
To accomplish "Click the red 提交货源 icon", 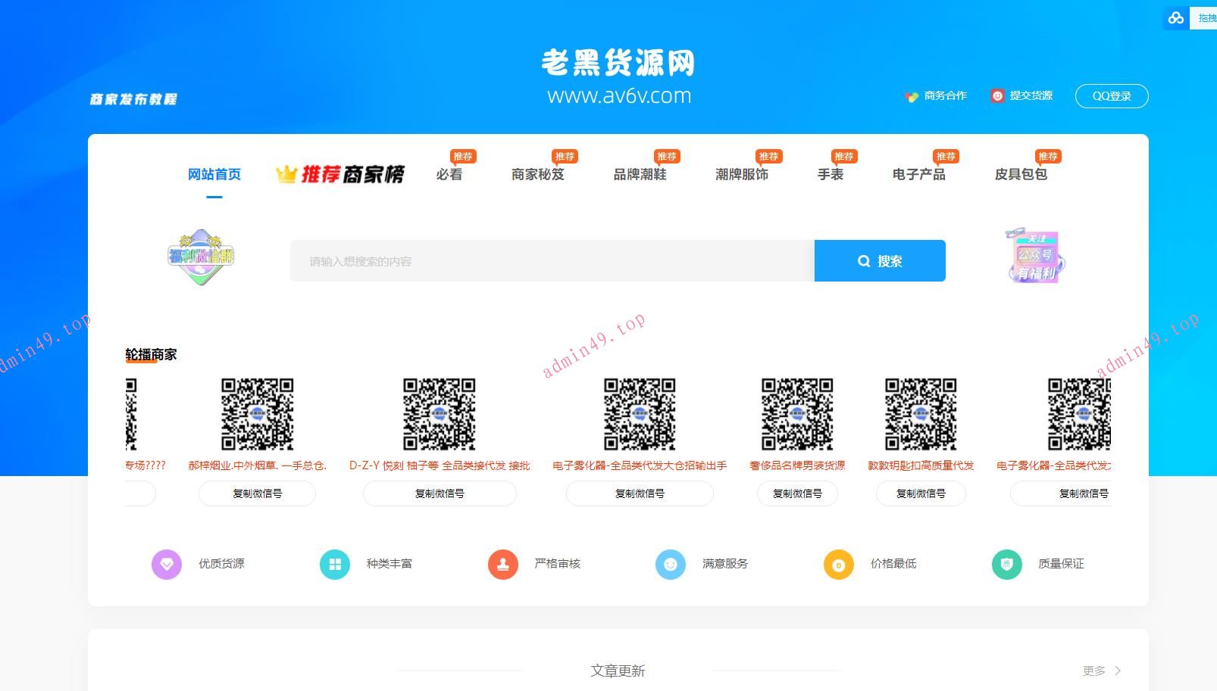I will 997,96.
